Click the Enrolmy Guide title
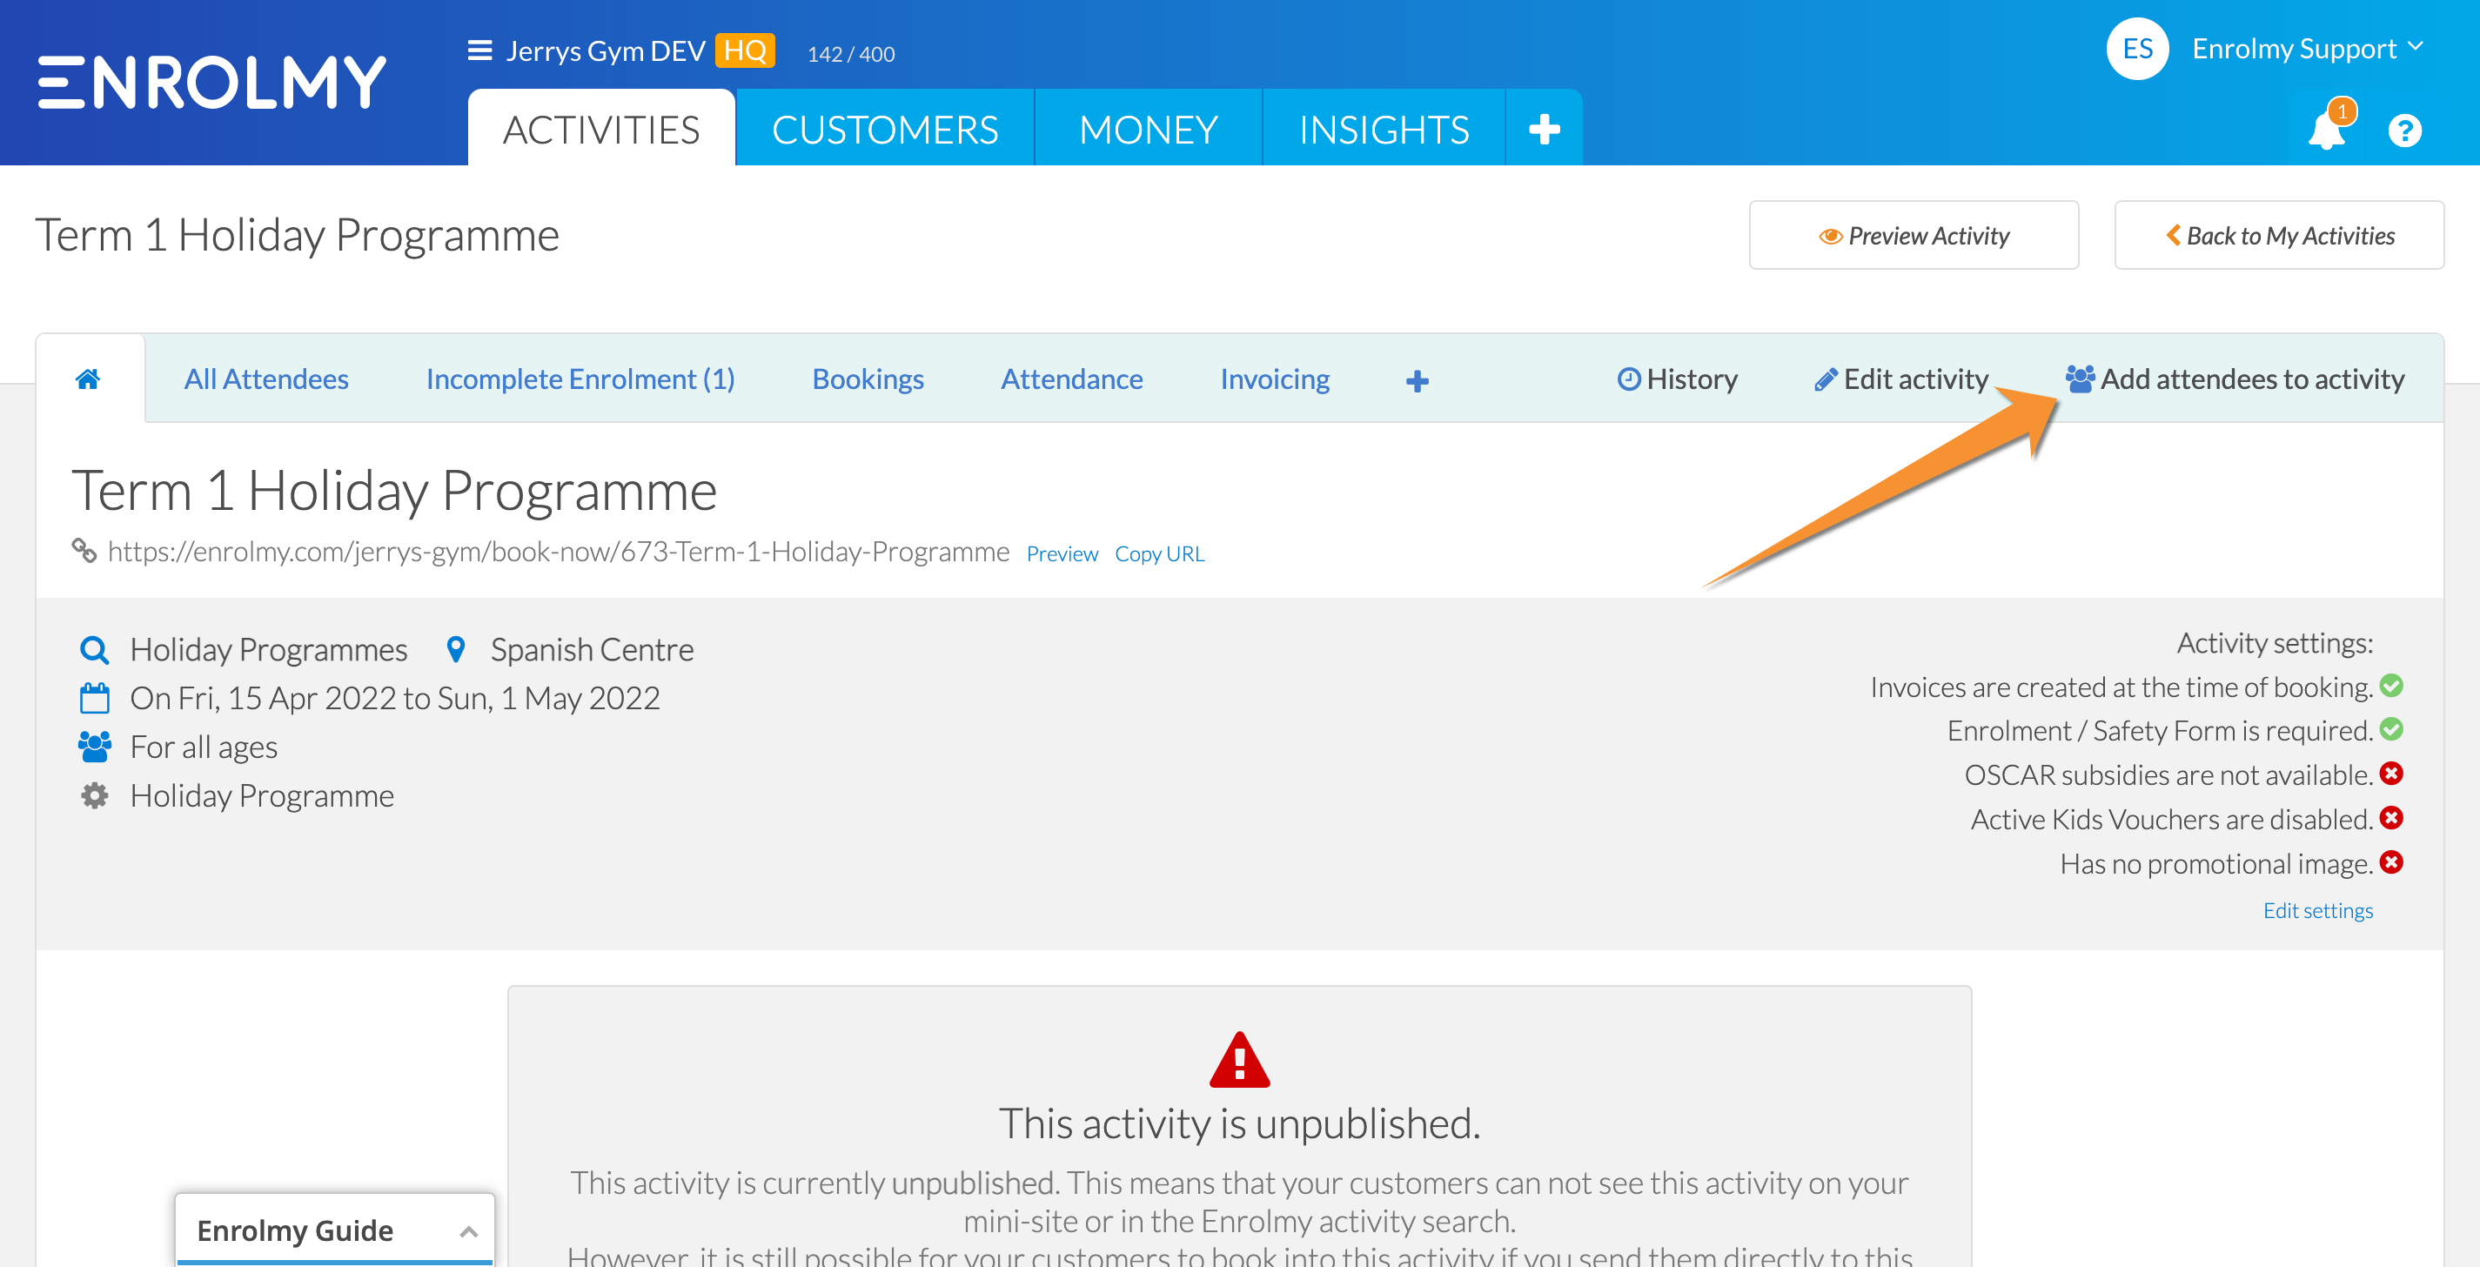Screen dimensions: 2480x1267 pyautogui.click(x=295, y=1230)
